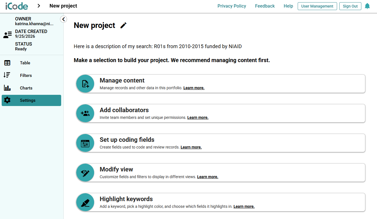
Task: Open Learn more for Modify view
Action: tap(207, 177)
